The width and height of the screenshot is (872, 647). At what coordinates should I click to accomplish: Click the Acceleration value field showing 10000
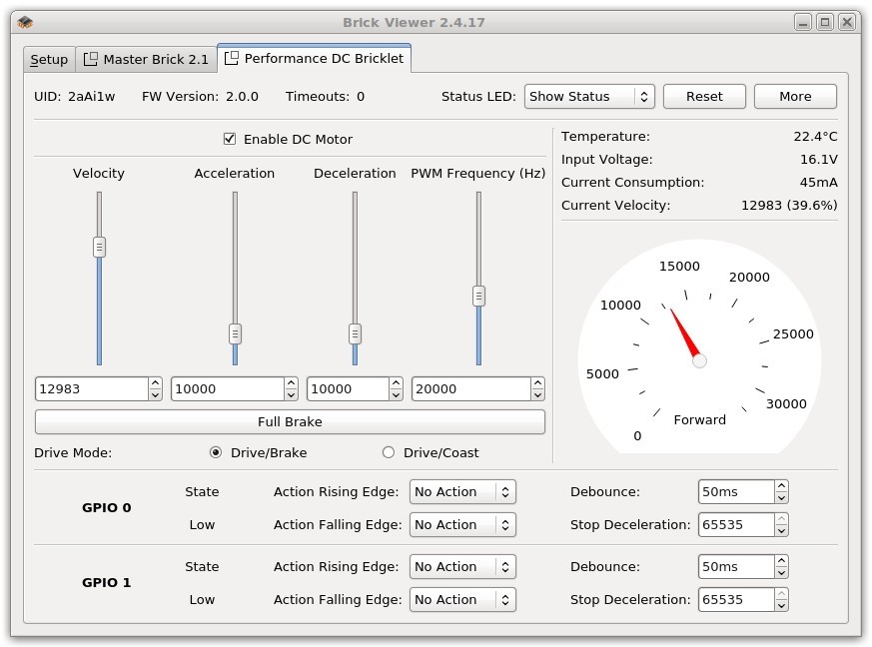point(228,389)
